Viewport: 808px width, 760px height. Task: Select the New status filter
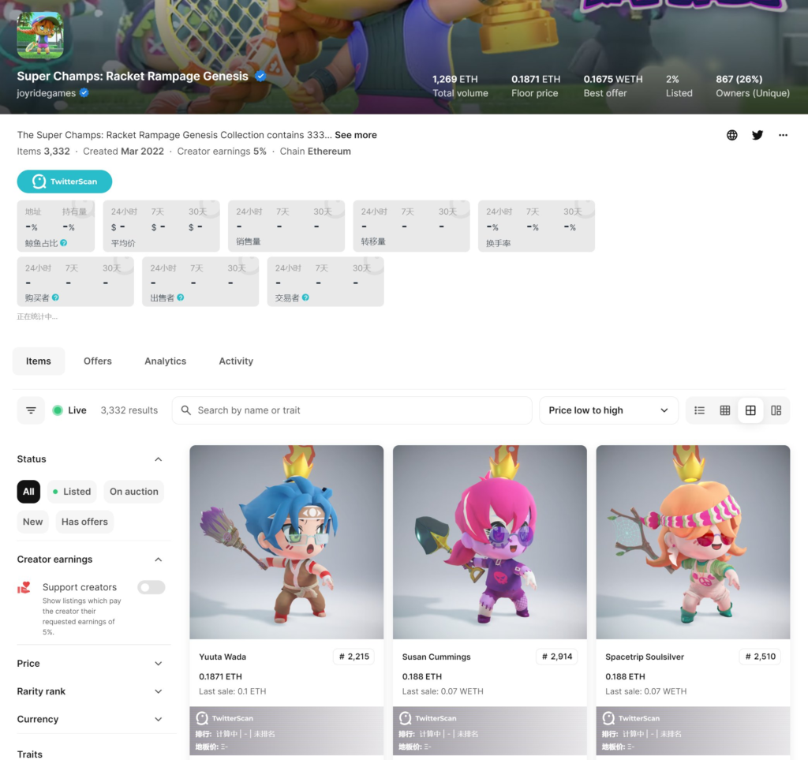click(33, 522)
